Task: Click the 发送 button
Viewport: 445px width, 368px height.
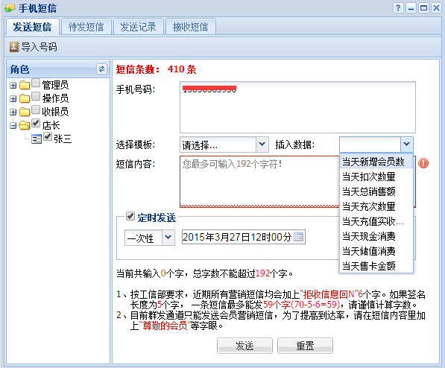Action: coord(244,346)
